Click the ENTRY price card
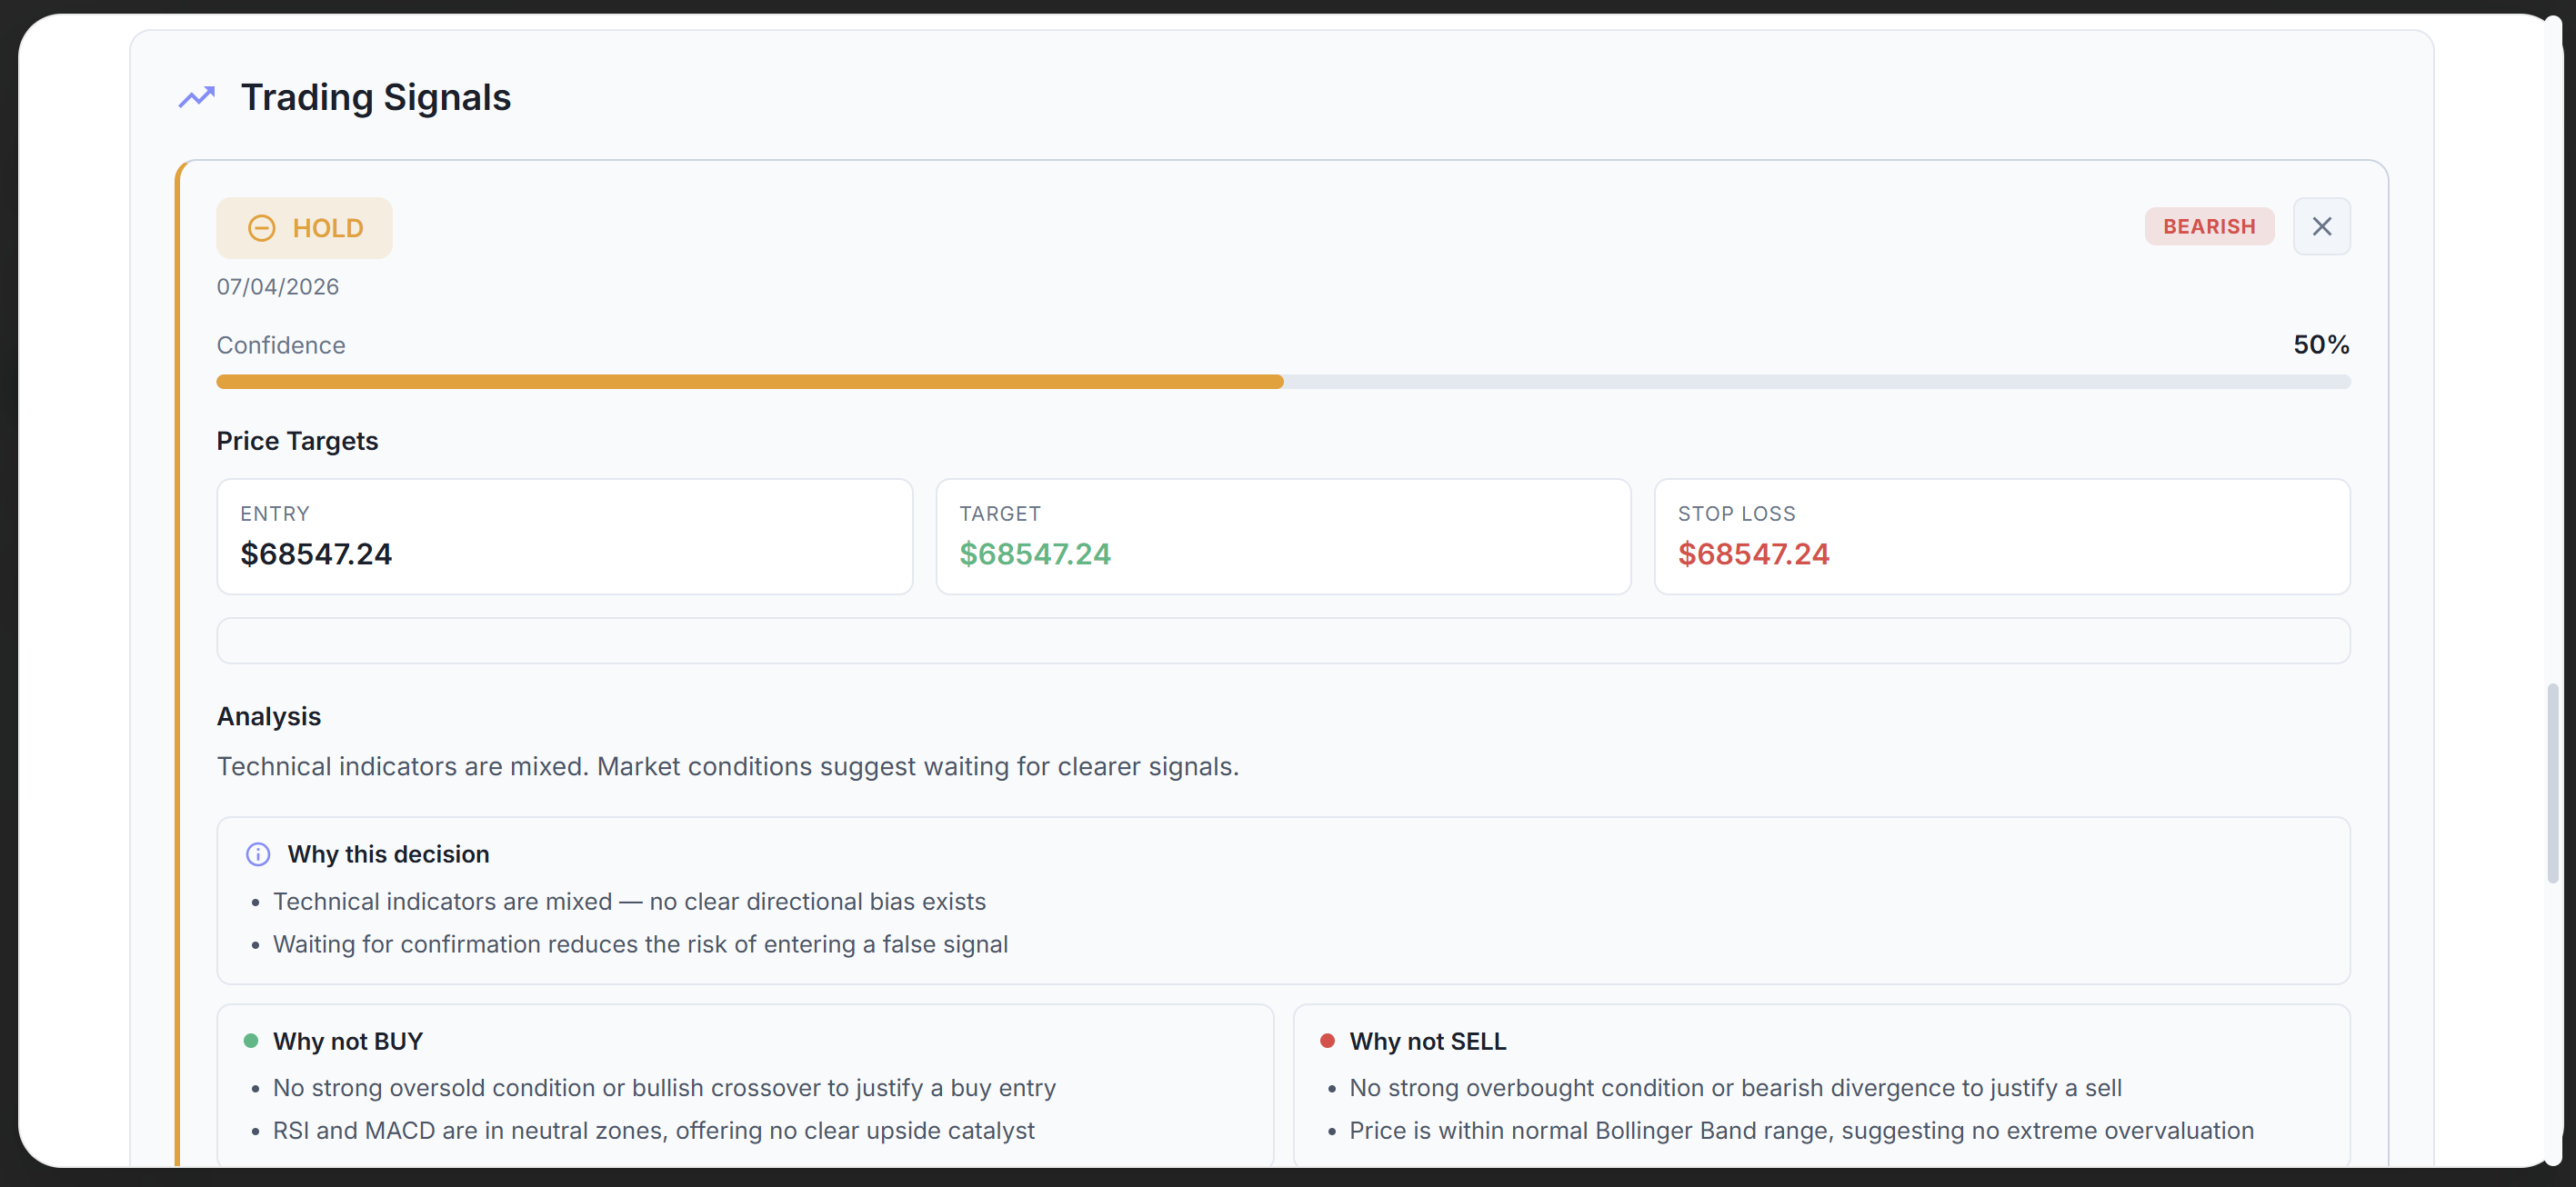Viewport: 2576px width, 1187px height. point(564,536)
